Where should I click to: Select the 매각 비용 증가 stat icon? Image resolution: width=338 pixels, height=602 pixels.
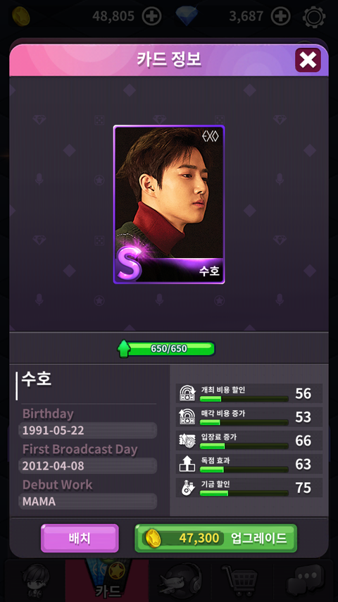click(x=187, y=417)
